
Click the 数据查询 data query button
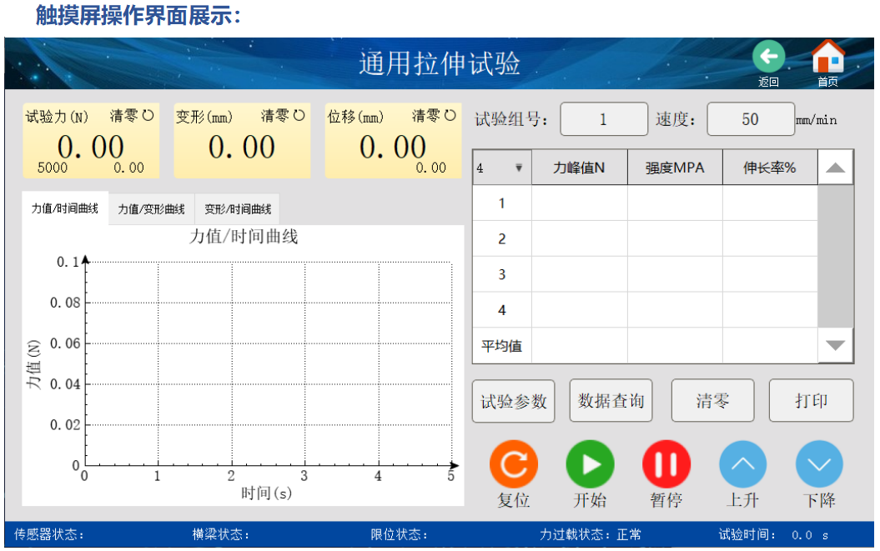point(611,401)
